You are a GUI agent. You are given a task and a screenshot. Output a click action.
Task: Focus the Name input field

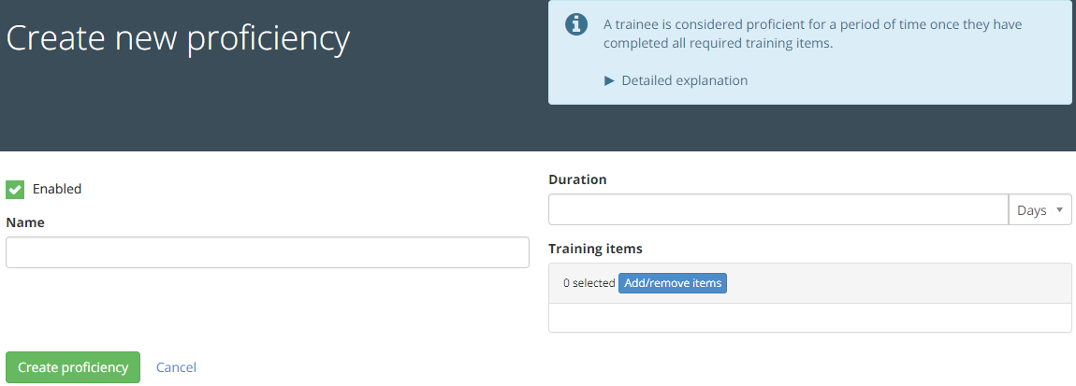[x=268, y=252]
